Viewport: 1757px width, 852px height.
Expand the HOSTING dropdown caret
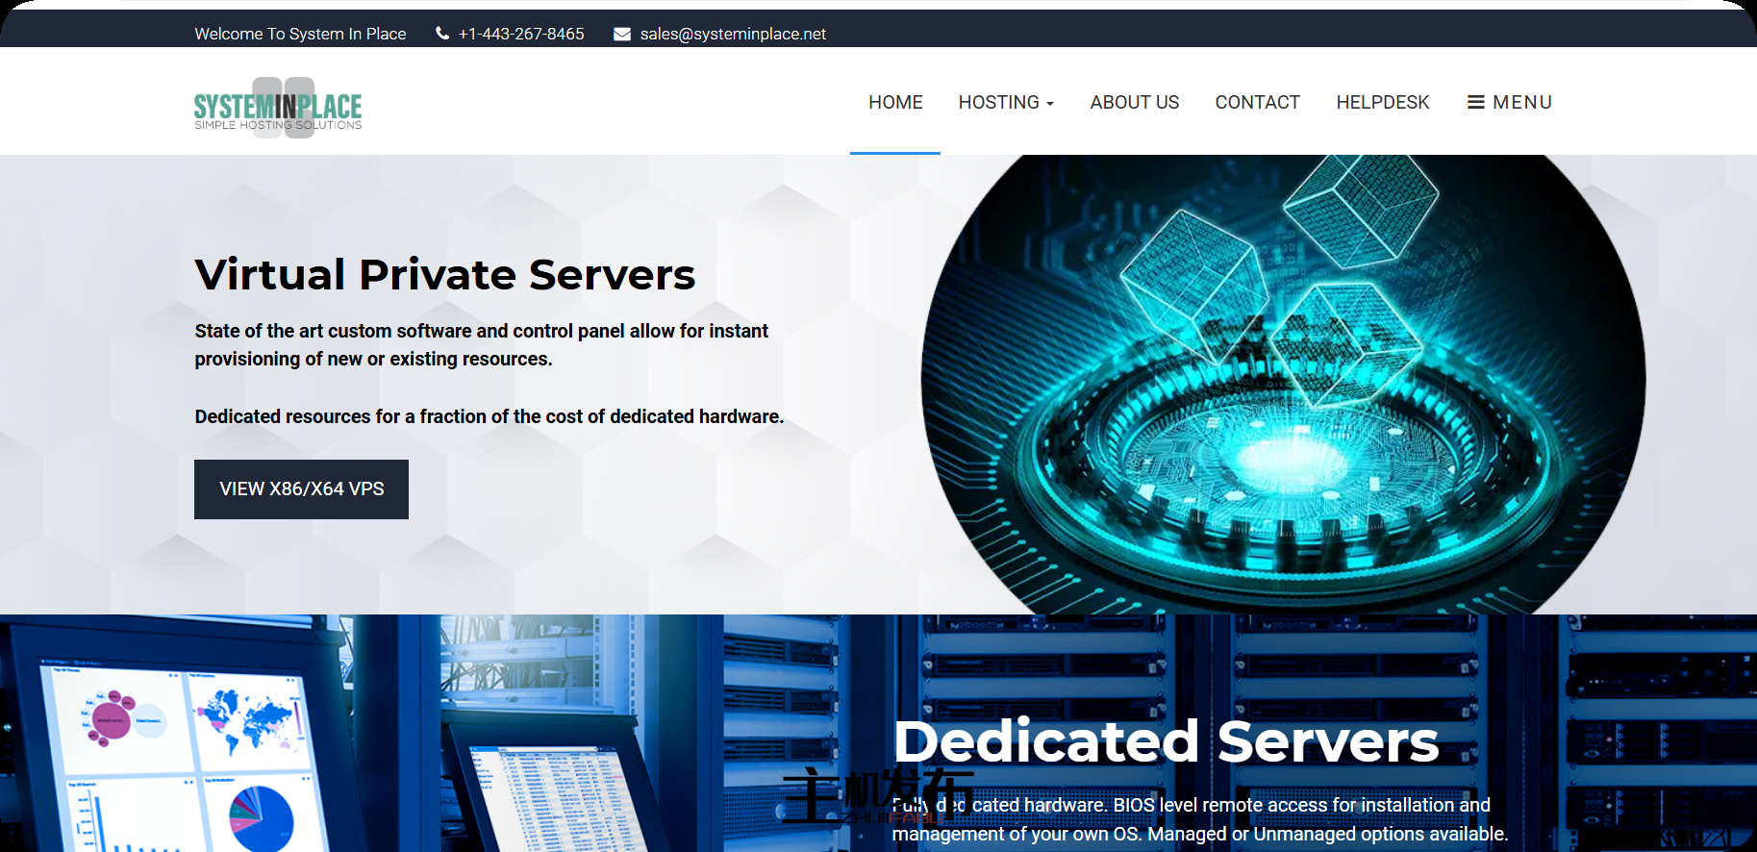click(1050, 104)
